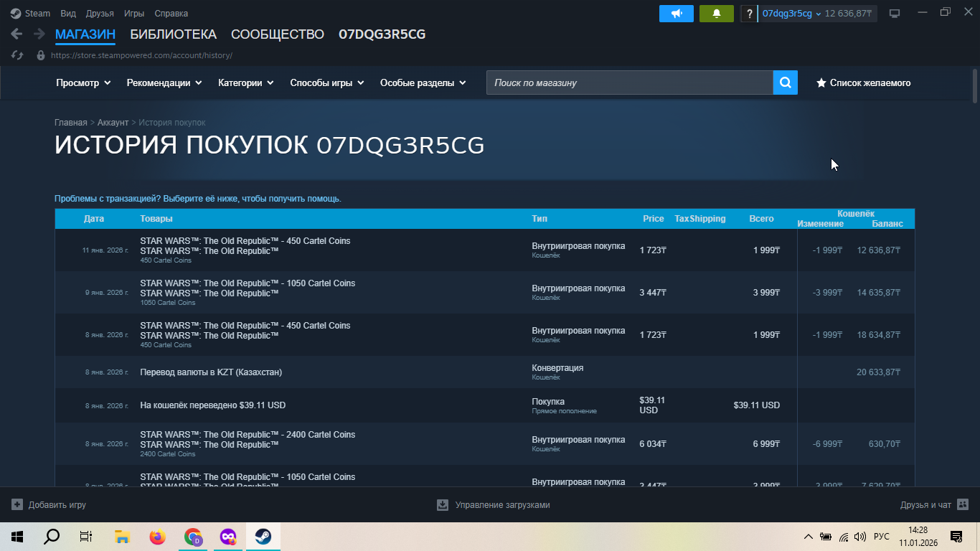This screenshot has width=980, height=551.
Task: Open File Explorer from taskbar
Action: (x=122, y=536)
